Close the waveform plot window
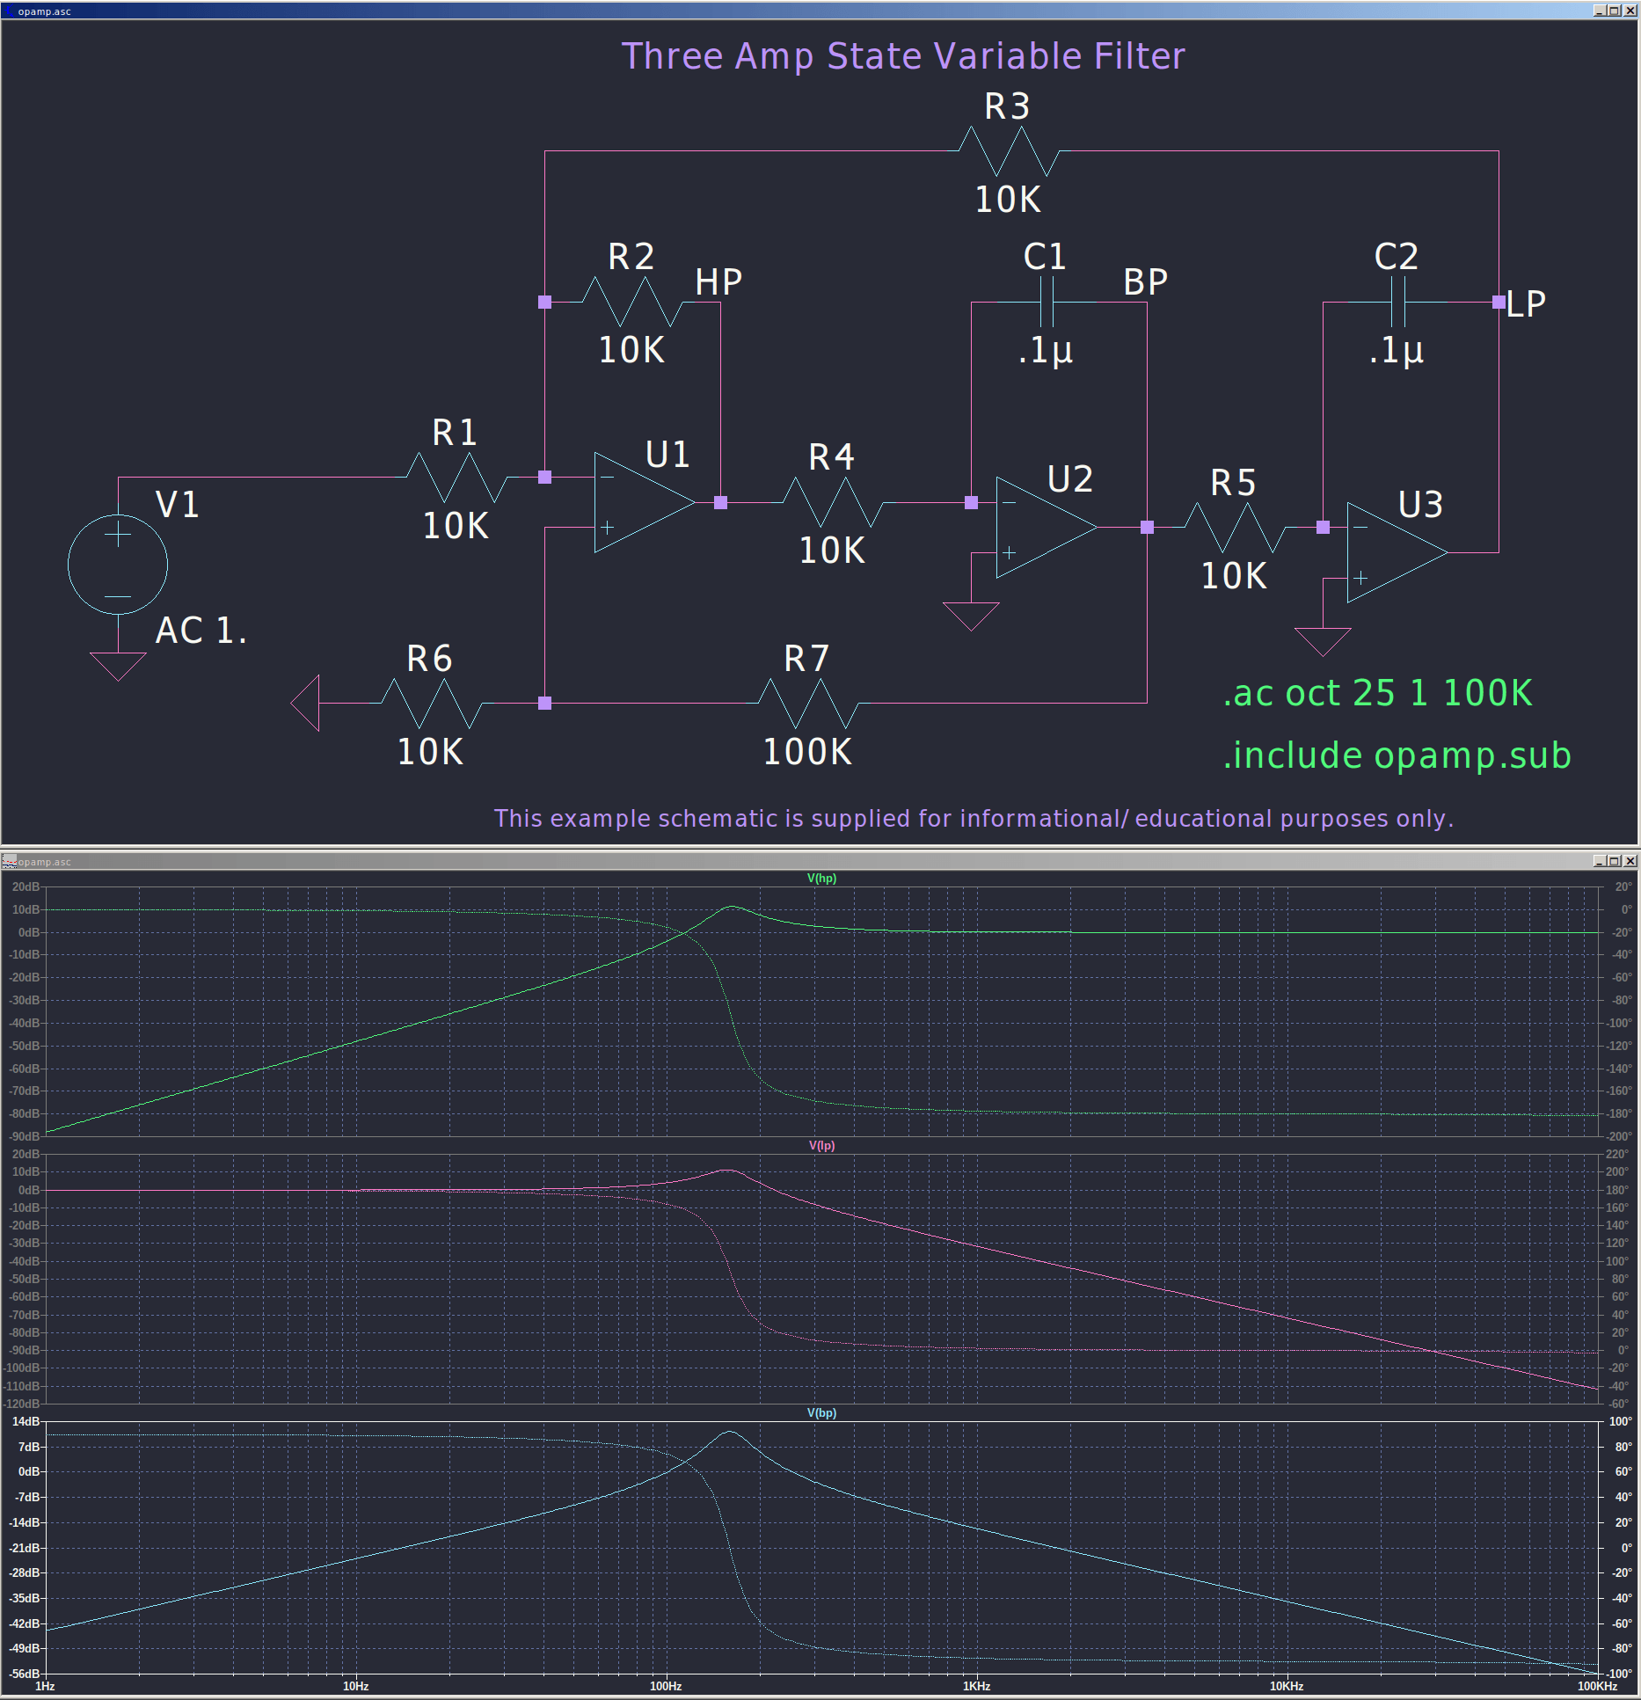 coord(1630,861)
